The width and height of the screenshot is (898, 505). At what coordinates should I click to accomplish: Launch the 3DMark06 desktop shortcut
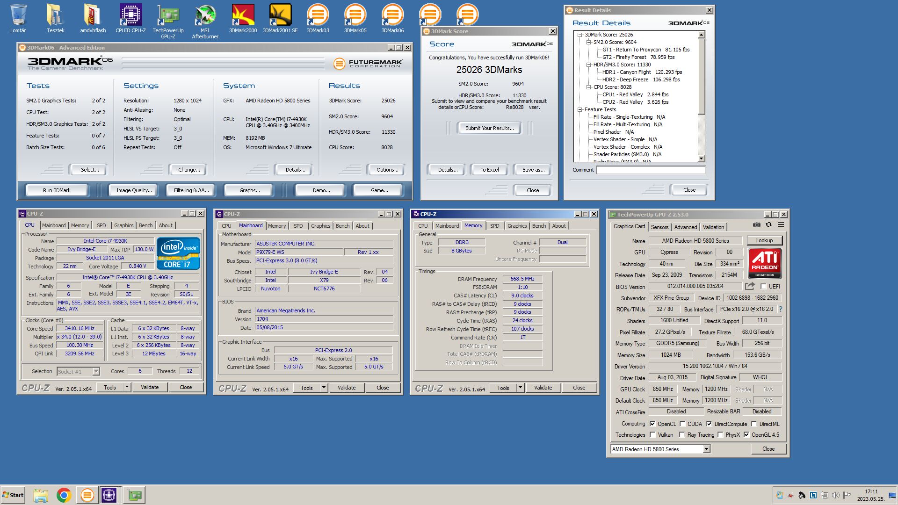pos(392,19)
